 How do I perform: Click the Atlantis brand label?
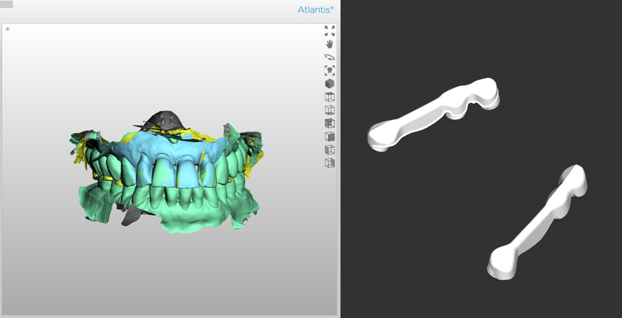tap(315, 9)
